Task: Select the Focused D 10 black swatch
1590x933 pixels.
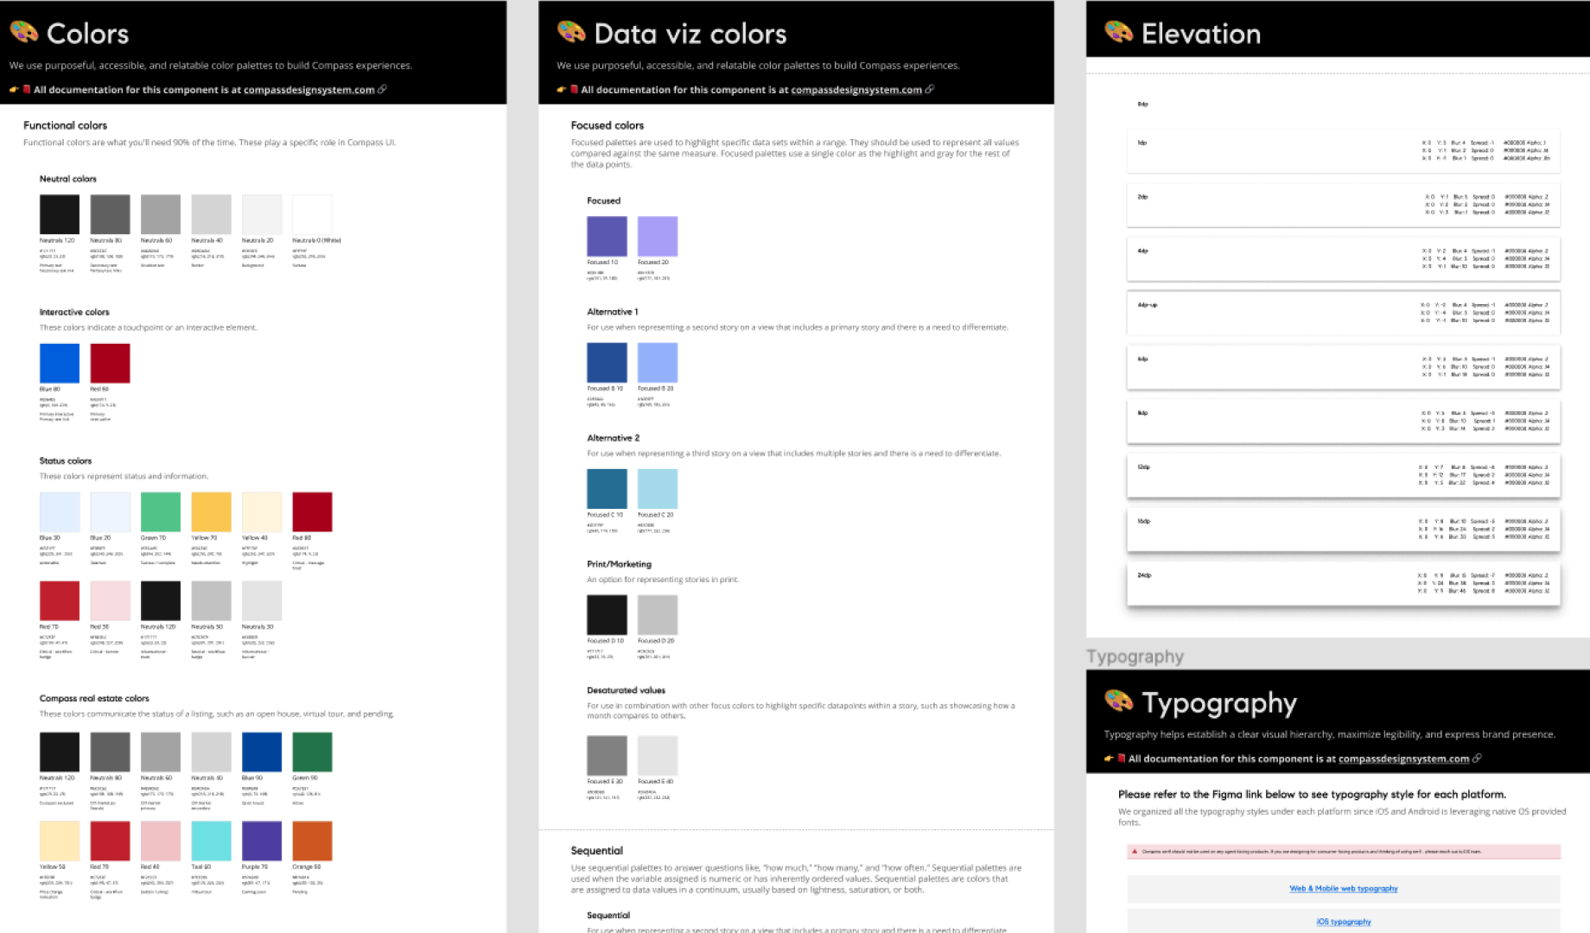Action: [x=607, y=614]
